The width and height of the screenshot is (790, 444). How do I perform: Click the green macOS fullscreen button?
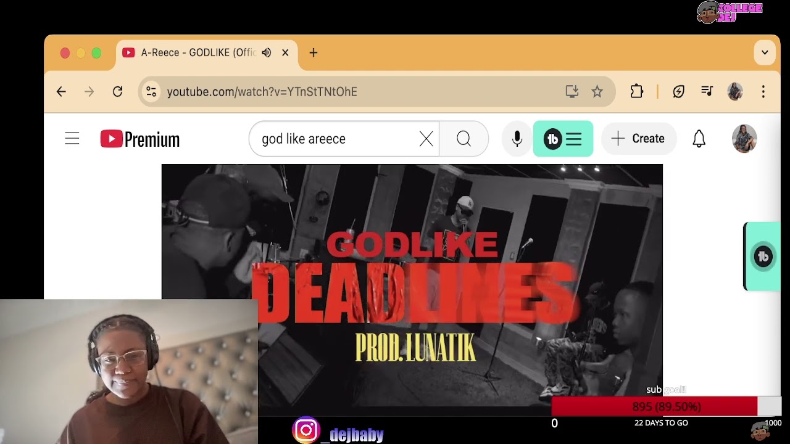pyautogui.click(x=96, y=53)
